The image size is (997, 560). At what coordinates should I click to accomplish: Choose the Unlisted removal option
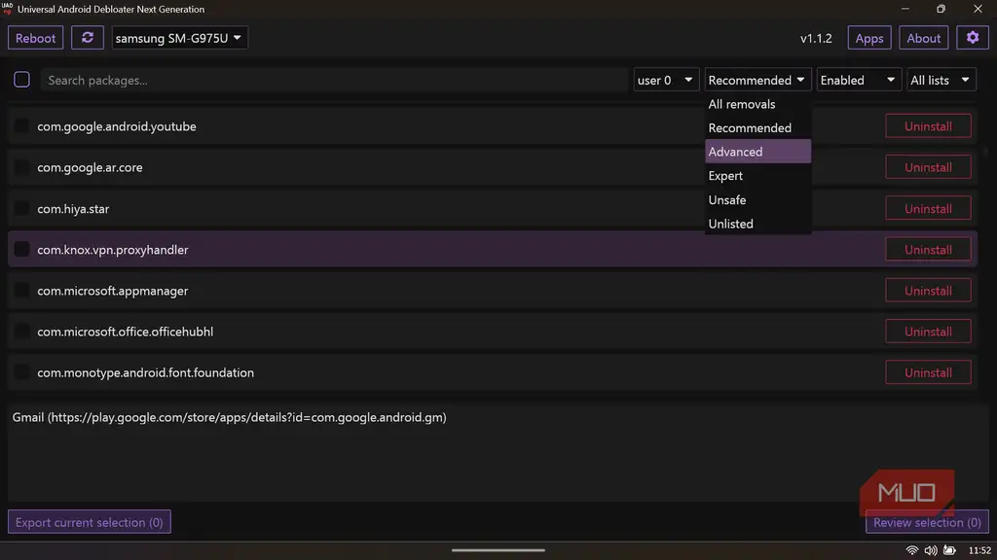pyautogui.click(x=757, y=224)
